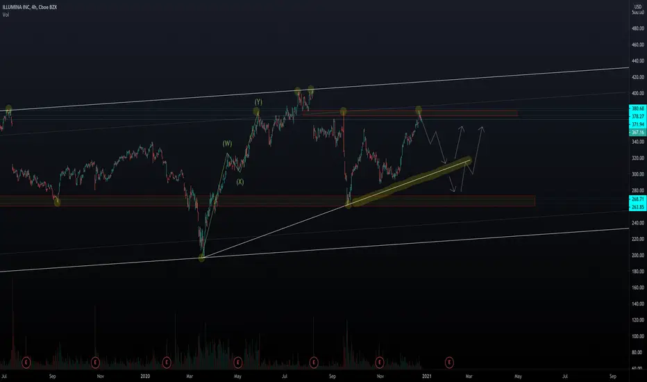Open the earnings E marker between Jul and Sep 2020
The width and height of the screenshot is (647, 382).
314,363
